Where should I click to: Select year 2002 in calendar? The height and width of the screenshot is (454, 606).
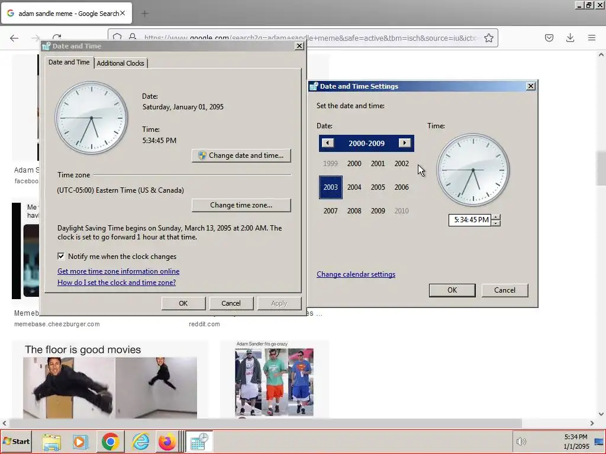coord(402,164)
